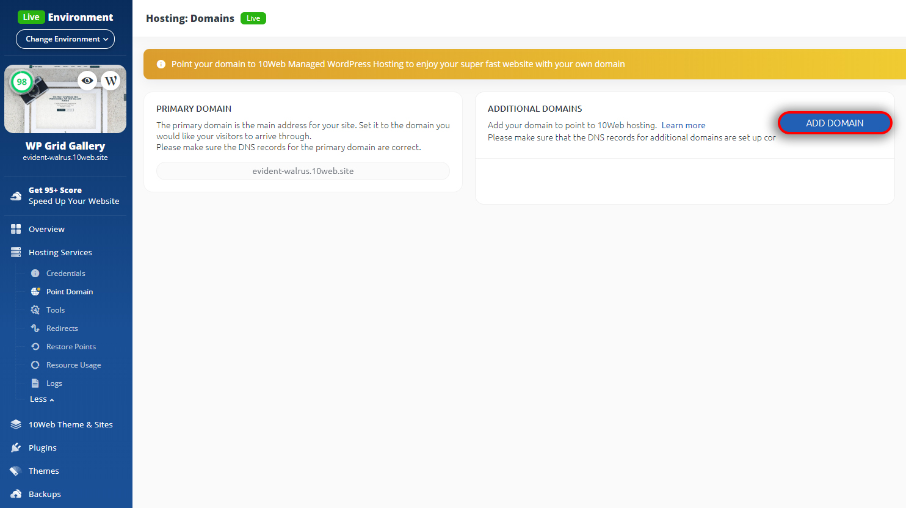This screenshot has width=906, height=508.
Task: Open Overview in the sidebar
Action: pos(46,229)
